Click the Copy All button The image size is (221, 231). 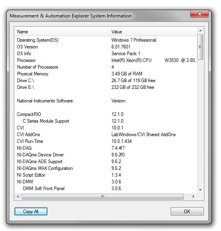pyautogui.click(x=31, y=211)
